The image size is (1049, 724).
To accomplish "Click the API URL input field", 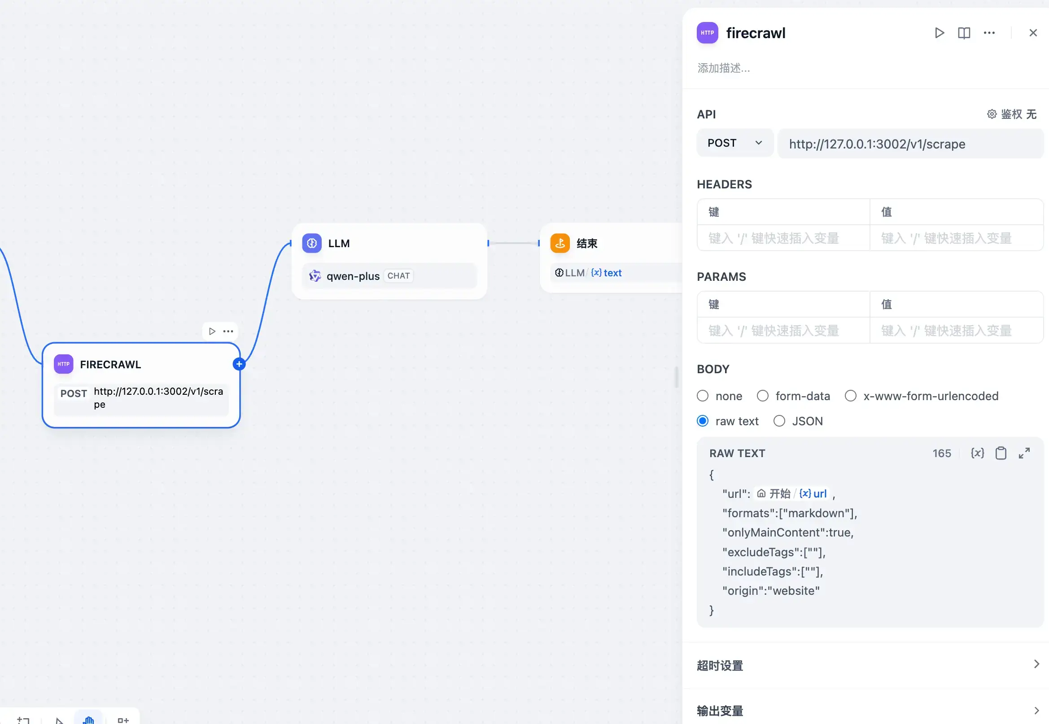I will click(x=910, y=144).
